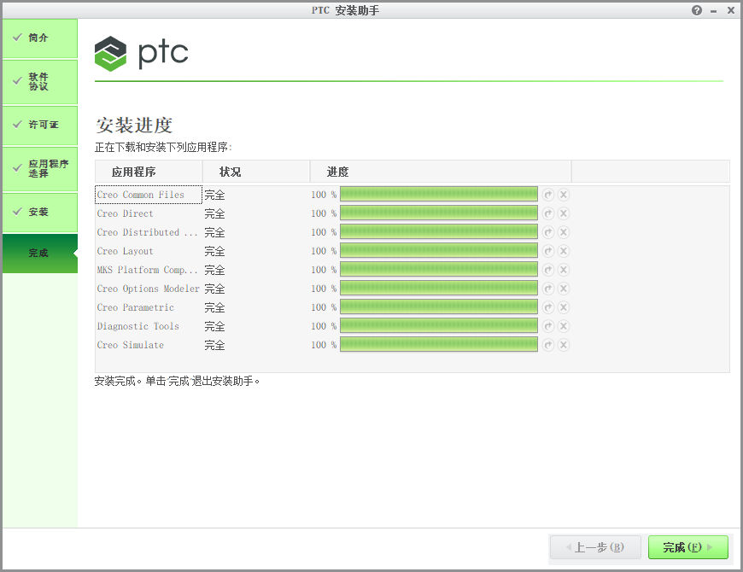Click the 上一步(B) button
Screen dimensions: 743x572
tap(595, 547)
